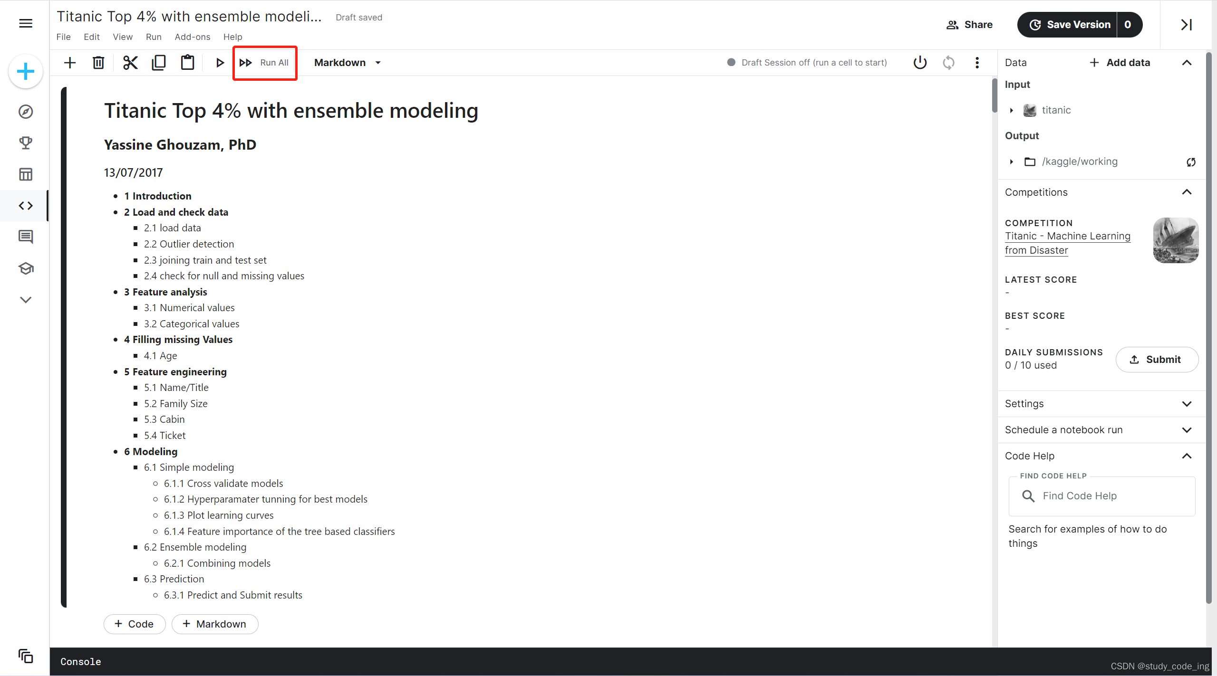Open the hamburger navigation menu
Screen dimensions: 1217x676
click(x=26, y=23)
